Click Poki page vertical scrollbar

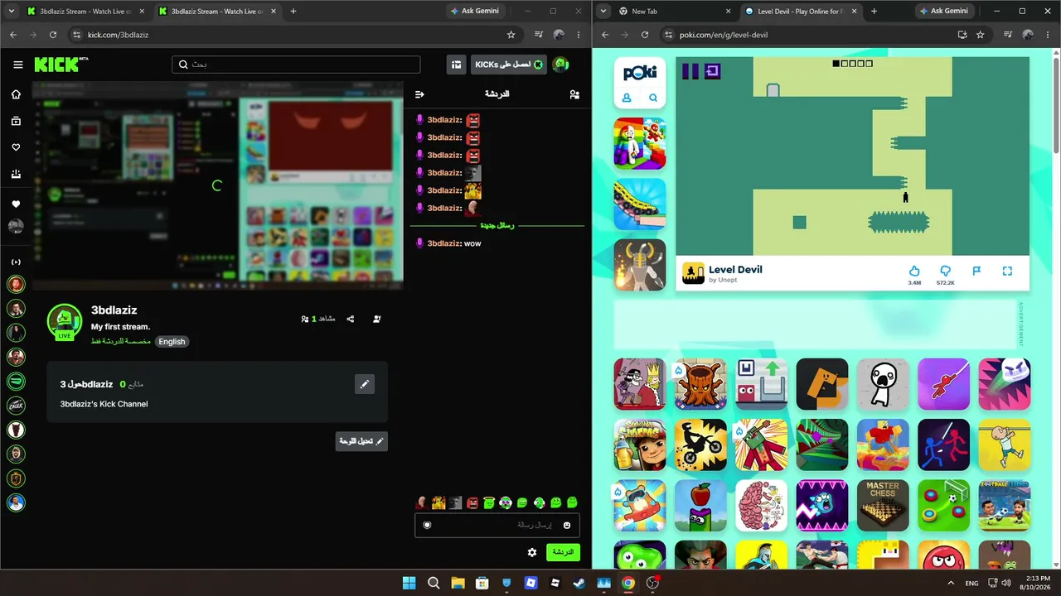point(1055,108)
